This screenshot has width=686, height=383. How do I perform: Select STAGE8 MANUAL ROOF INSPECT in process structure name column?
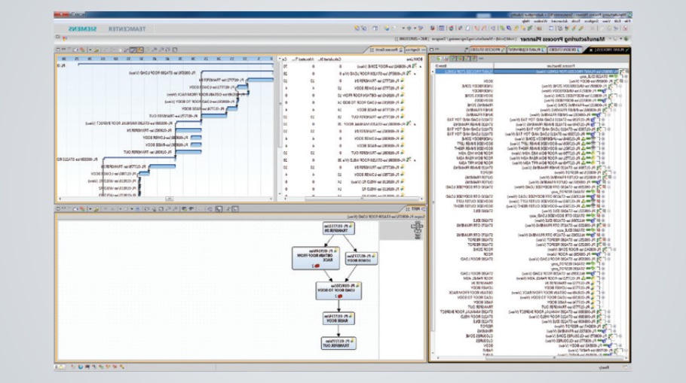[467, 312]
